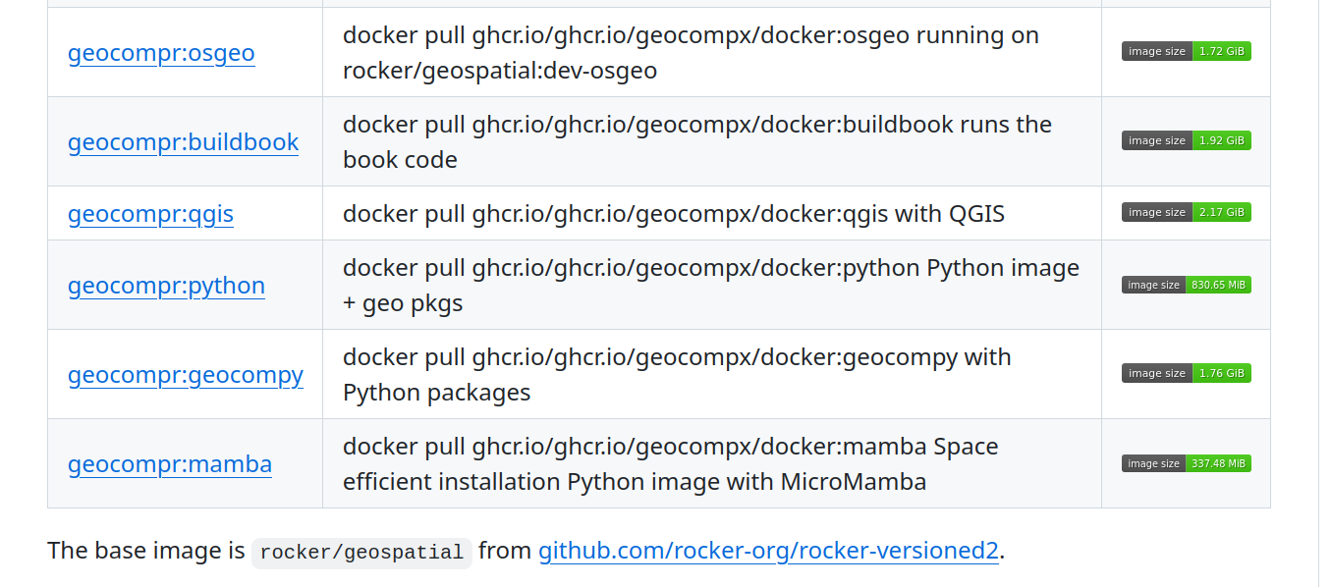Viewport: 1331px width, 587px height.
Task: Open the 2.17 GiB image size badge
Action: click(1186, 212)
